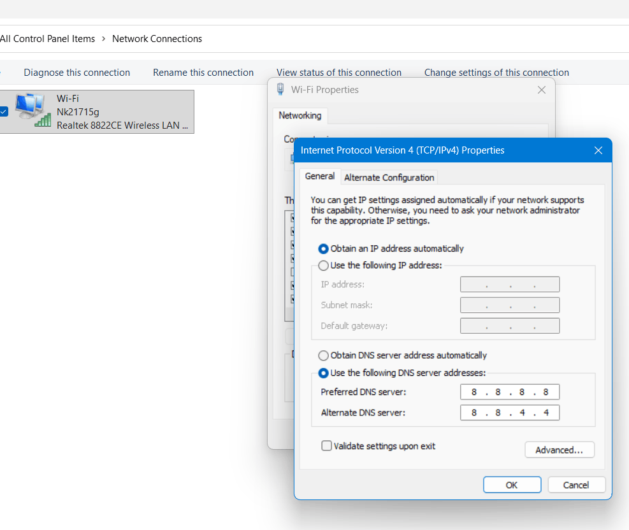Switch to the General tab
This screenshot has width=629, height=530.
click(320, 176)
